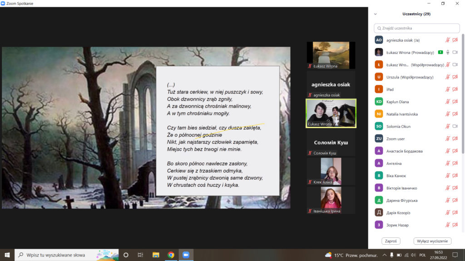Click the microphone icon of Łukasz Wrona (Prowadzący)
Screen dimensions: 465x261
click(x=448, y=53)
